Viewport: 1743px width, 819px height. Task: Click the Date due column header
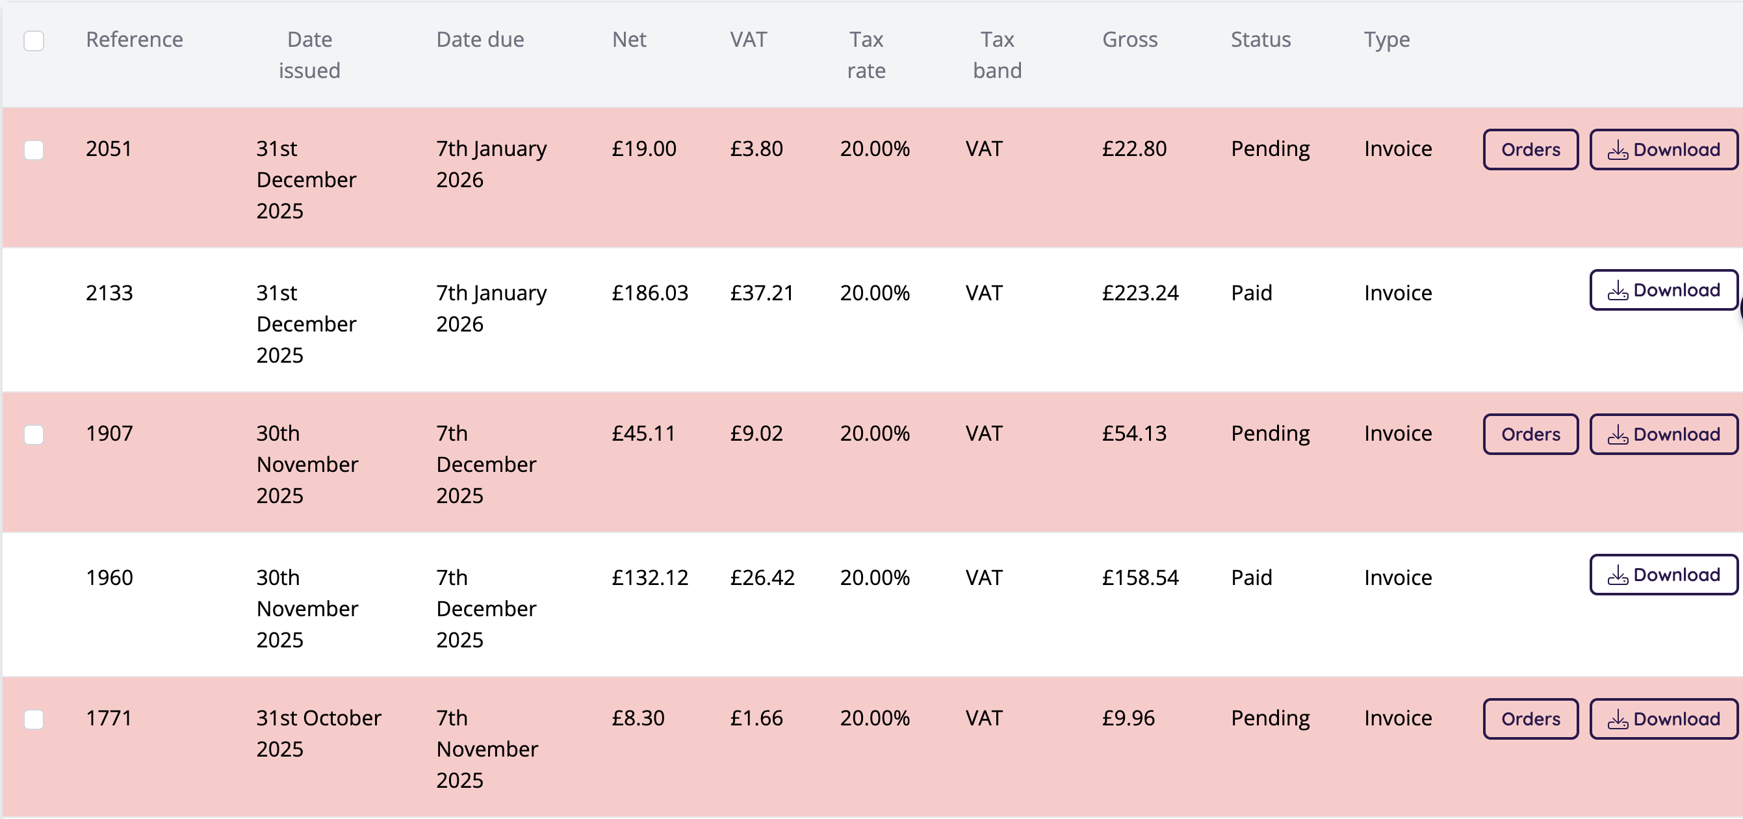480,40
